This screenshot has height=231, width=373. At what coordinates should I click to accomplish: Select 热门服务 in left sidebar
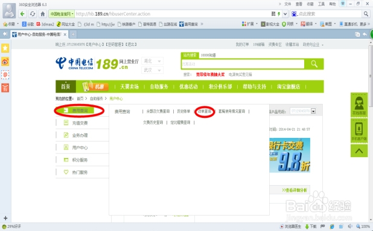point(80,172)
